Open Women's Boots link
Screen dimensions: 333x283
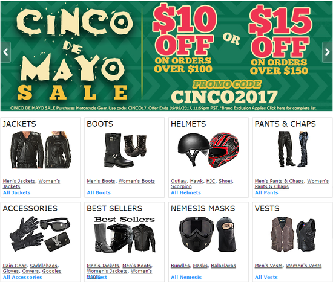tap(137, 181)
